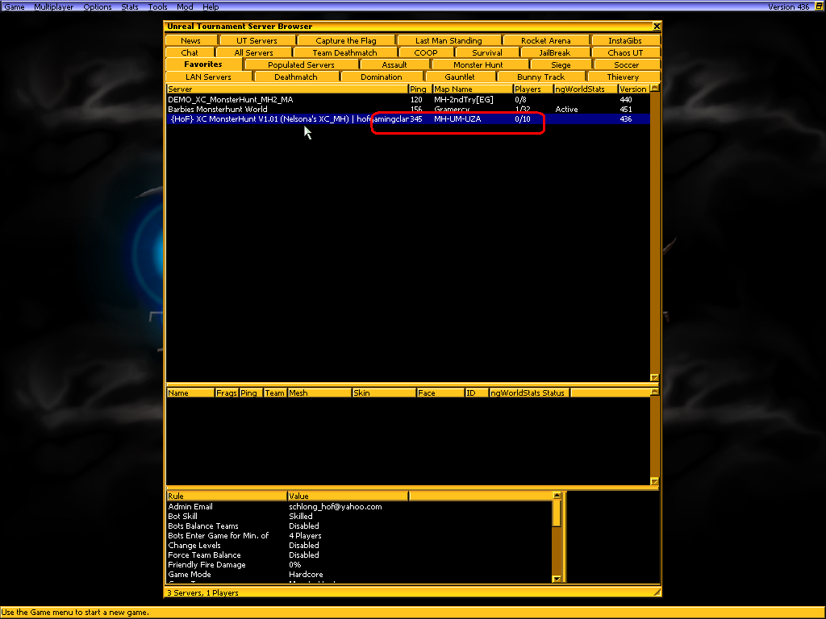Open the Multiplayer menu
The image size is (826, 619).
point(54,6)
